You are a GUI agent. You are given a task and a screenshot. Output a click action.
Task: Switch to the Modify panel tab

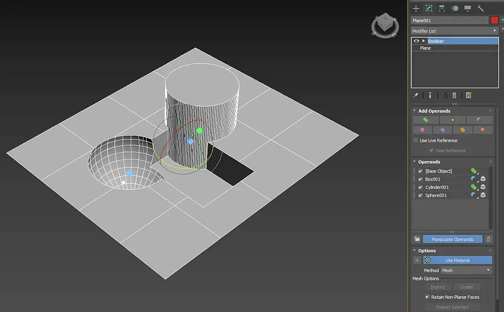(x=429, y=9)
